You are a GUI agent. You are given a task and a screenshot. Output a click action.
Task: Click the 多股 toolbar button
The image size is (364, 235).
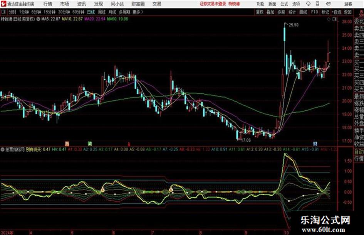(x=281, y=12)
